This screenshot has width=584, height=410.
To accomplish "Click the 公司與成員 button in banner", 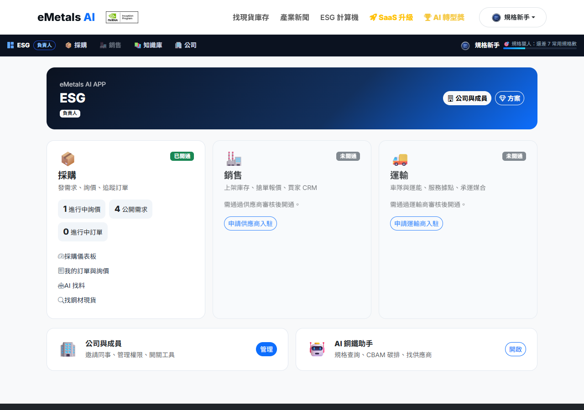I will (x=467, y=98).
